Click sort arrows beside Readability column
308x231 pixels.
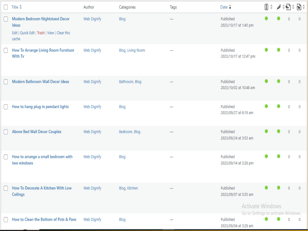283,7
